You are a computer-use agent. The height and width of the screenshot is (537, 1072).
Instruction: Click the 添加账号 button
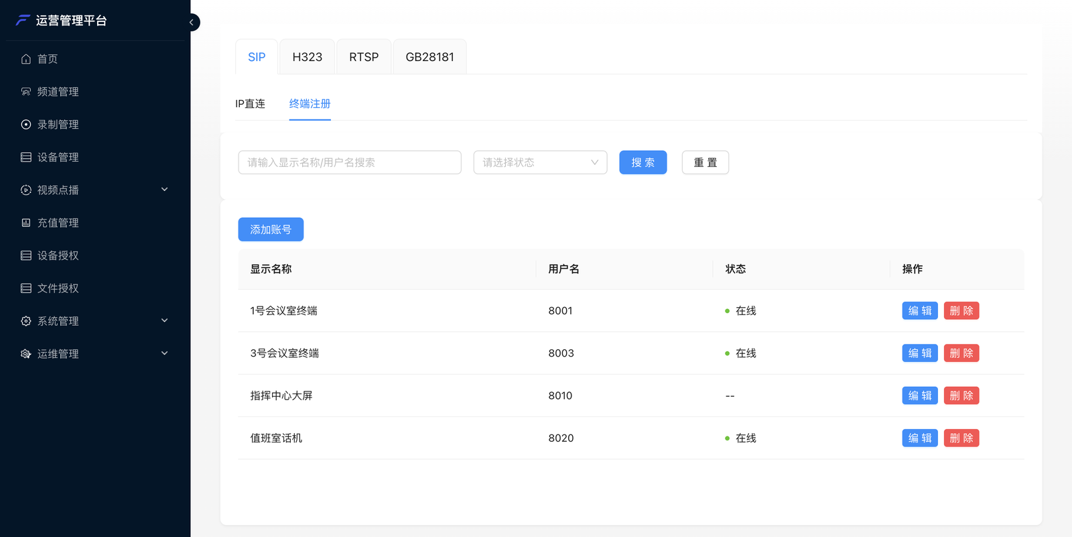[271, 229]
